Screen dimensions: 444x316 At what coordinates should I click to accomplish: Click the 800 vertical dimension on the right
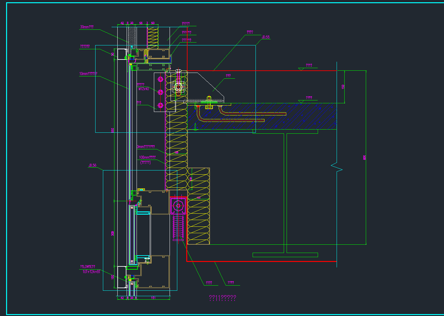tap(364, 157)
